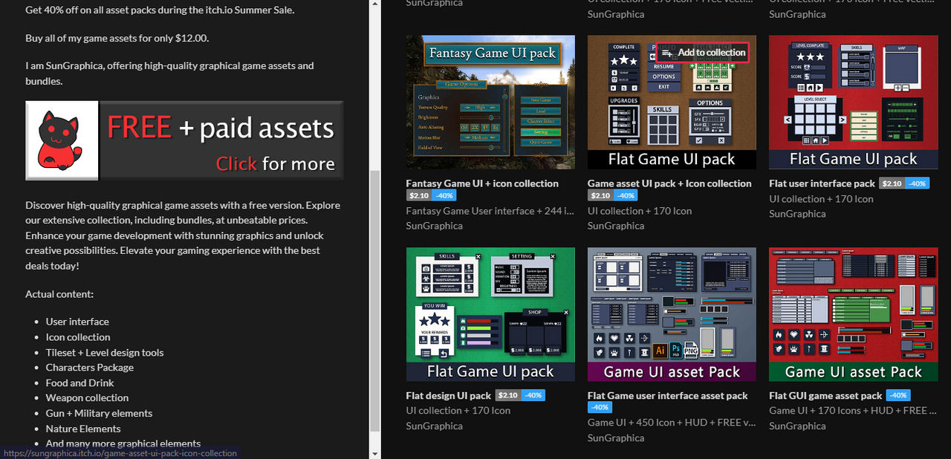951x459 pixels.
Task: Open the brown Flat Game UI pack thumbnail
Action: coord(672,102)
